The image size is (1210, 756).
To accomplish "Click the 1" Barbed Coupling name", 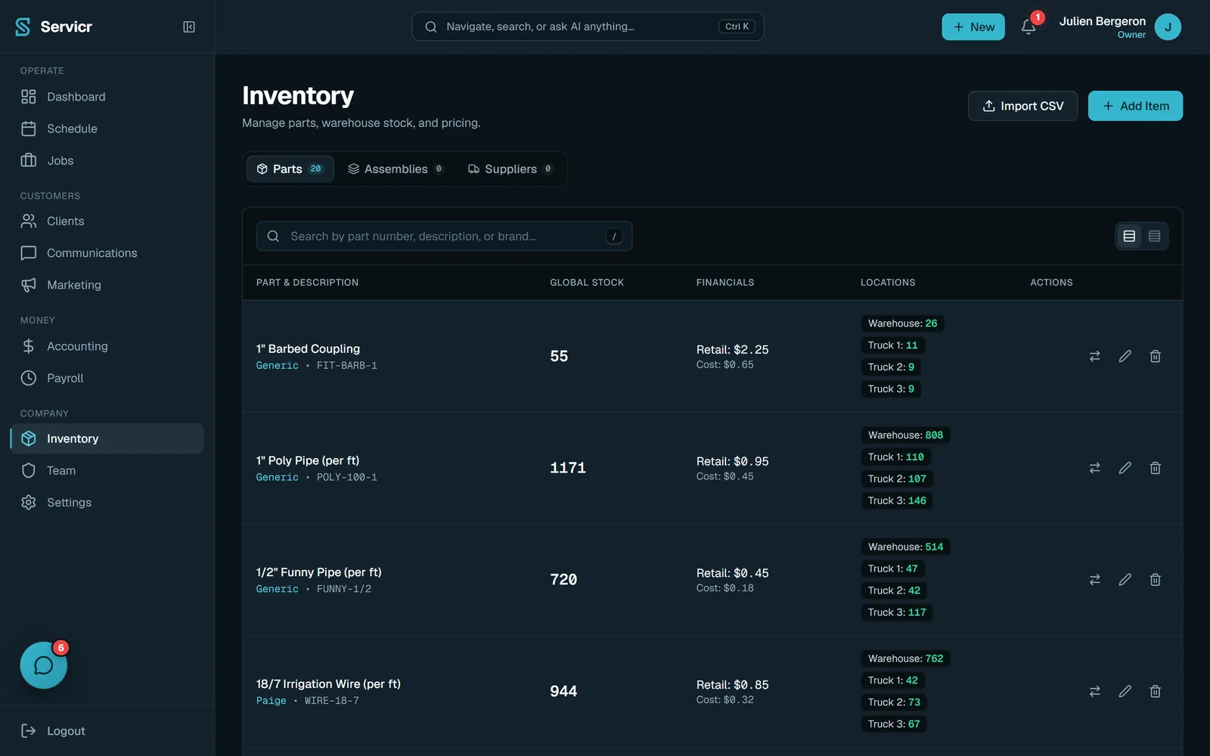I will (x=308, y=349).
